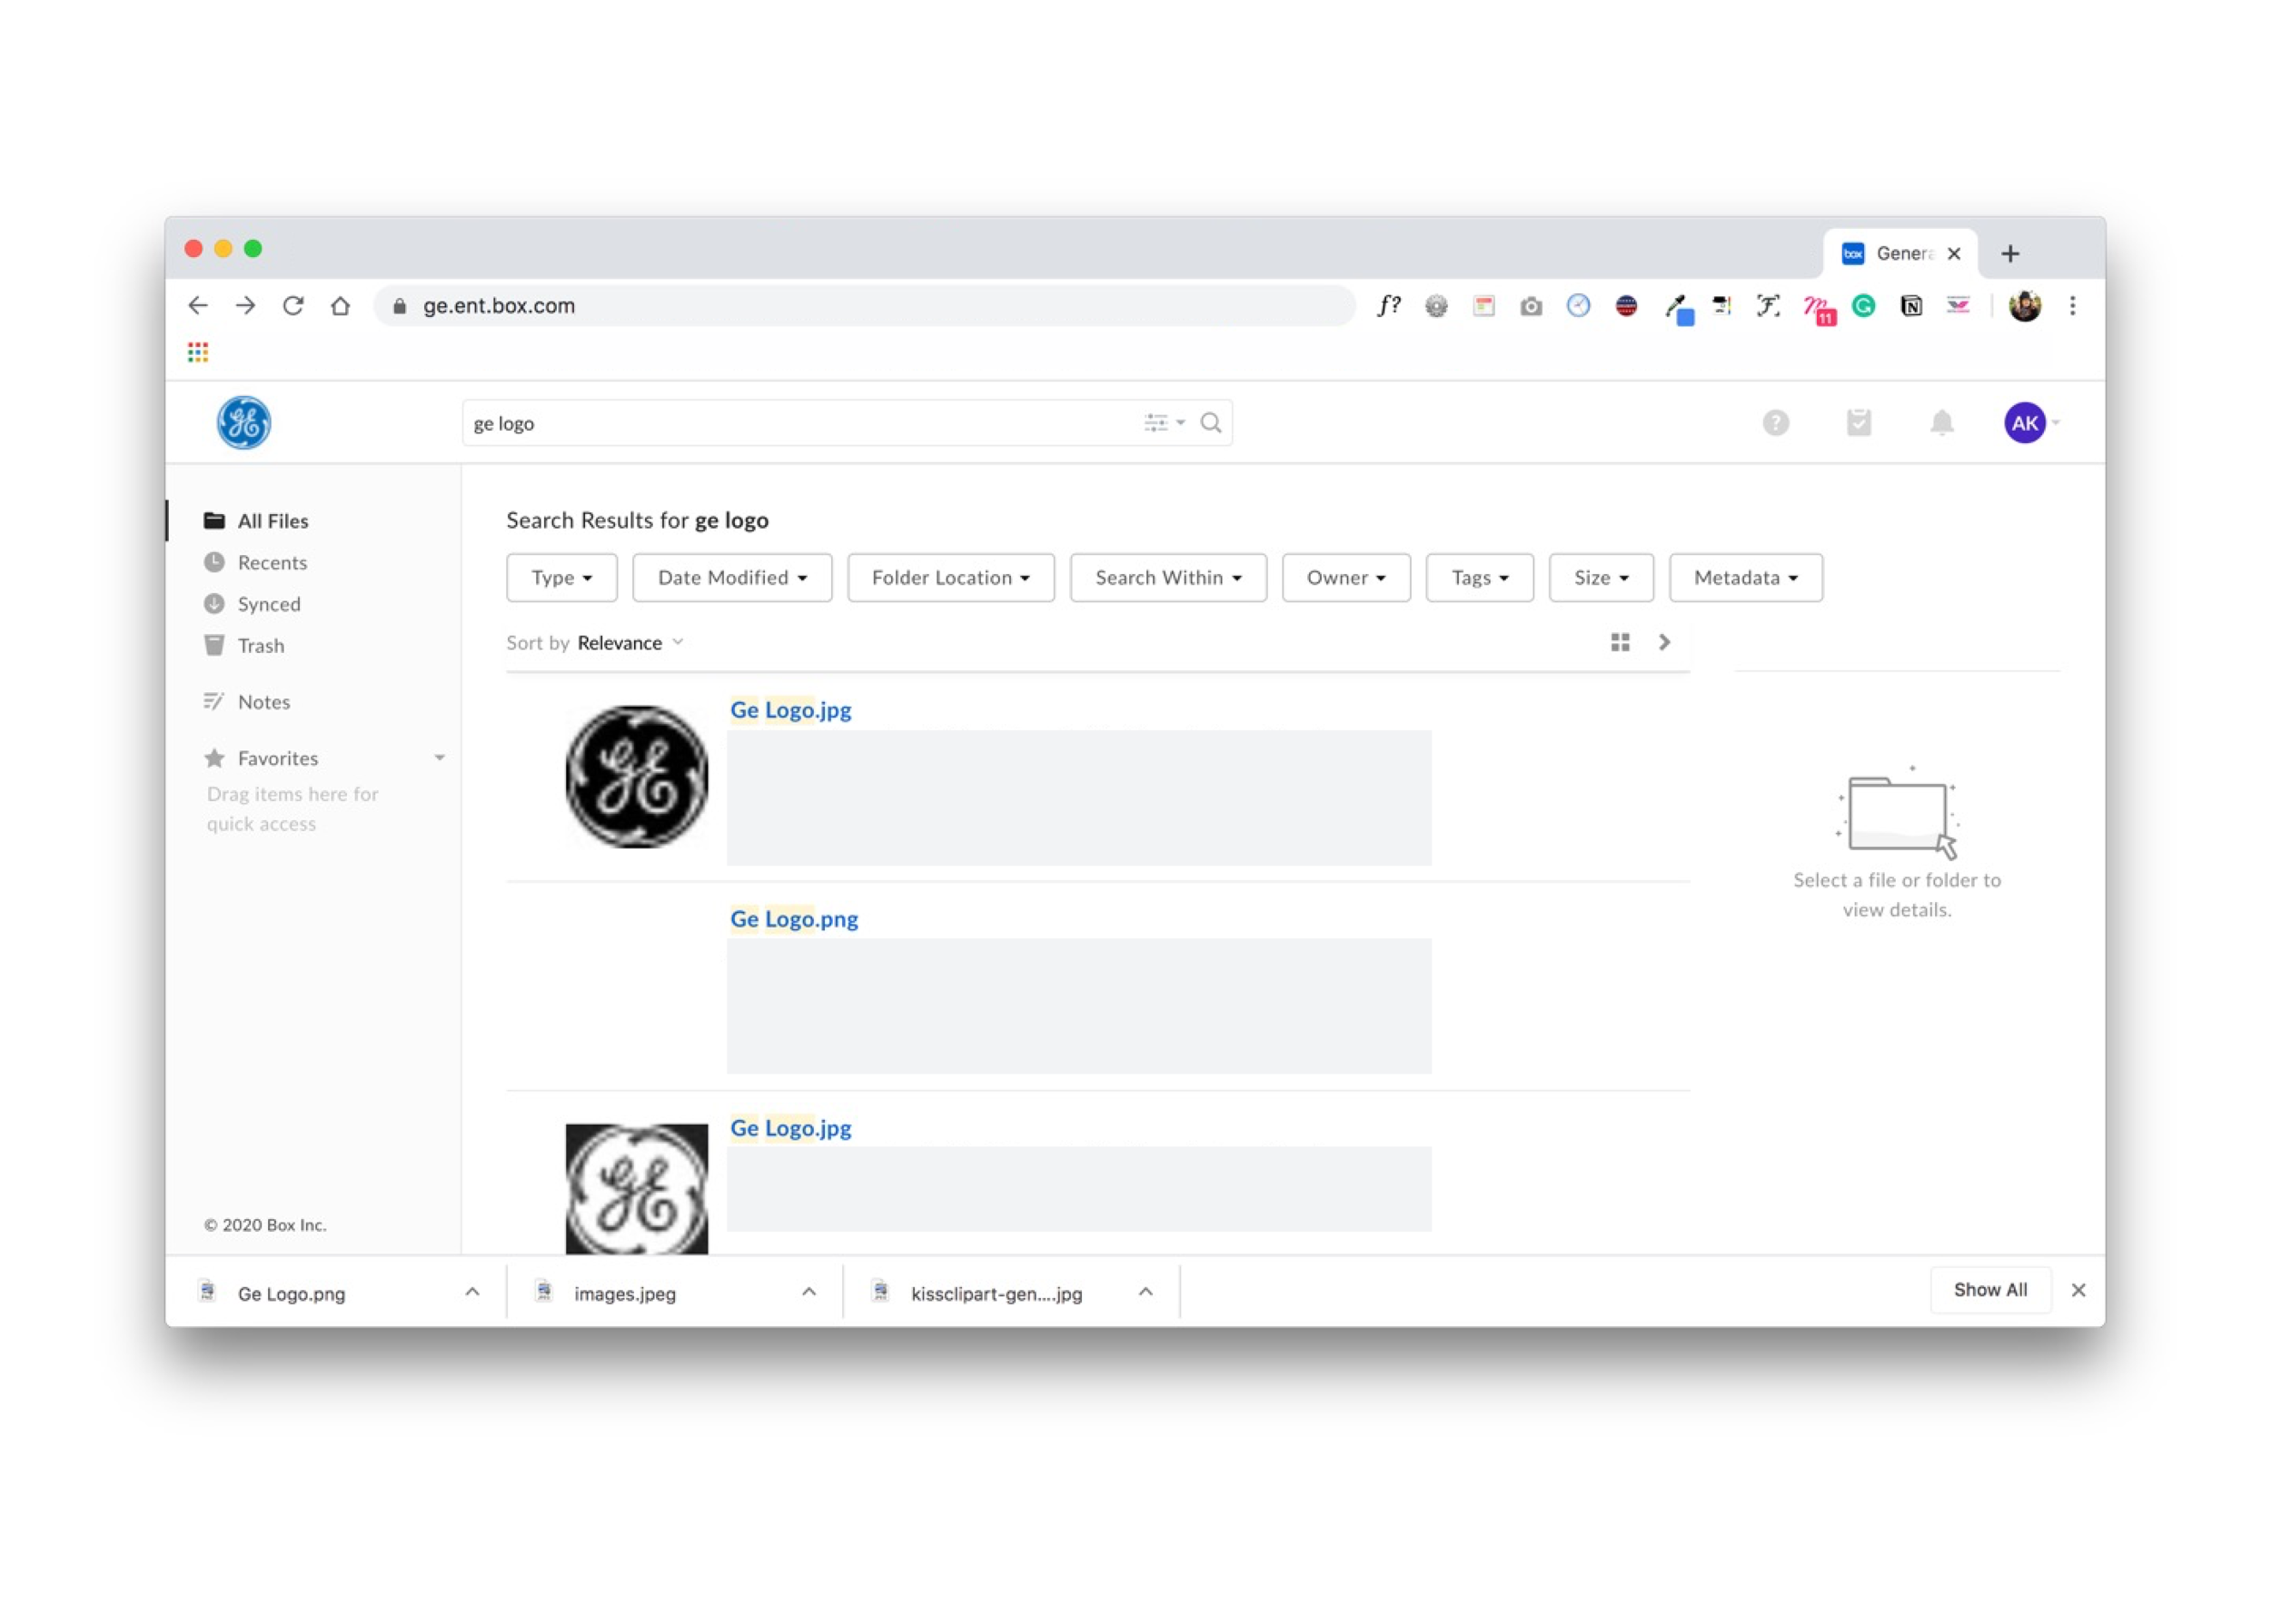Viewport: 2271px width, 1615px height.
Task: Open the Date Modified filter
Action: point(732,578)
